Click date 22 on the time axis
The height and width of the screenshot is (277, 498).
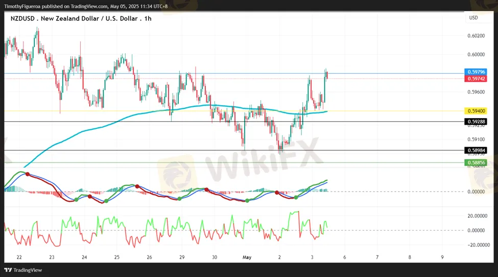(19, 257)
